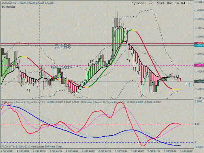Viewport: 204px width, 153px height.
Task: Click the FXCM MT4 MetaQuotes copyright text
Action: tap(32, 146)
